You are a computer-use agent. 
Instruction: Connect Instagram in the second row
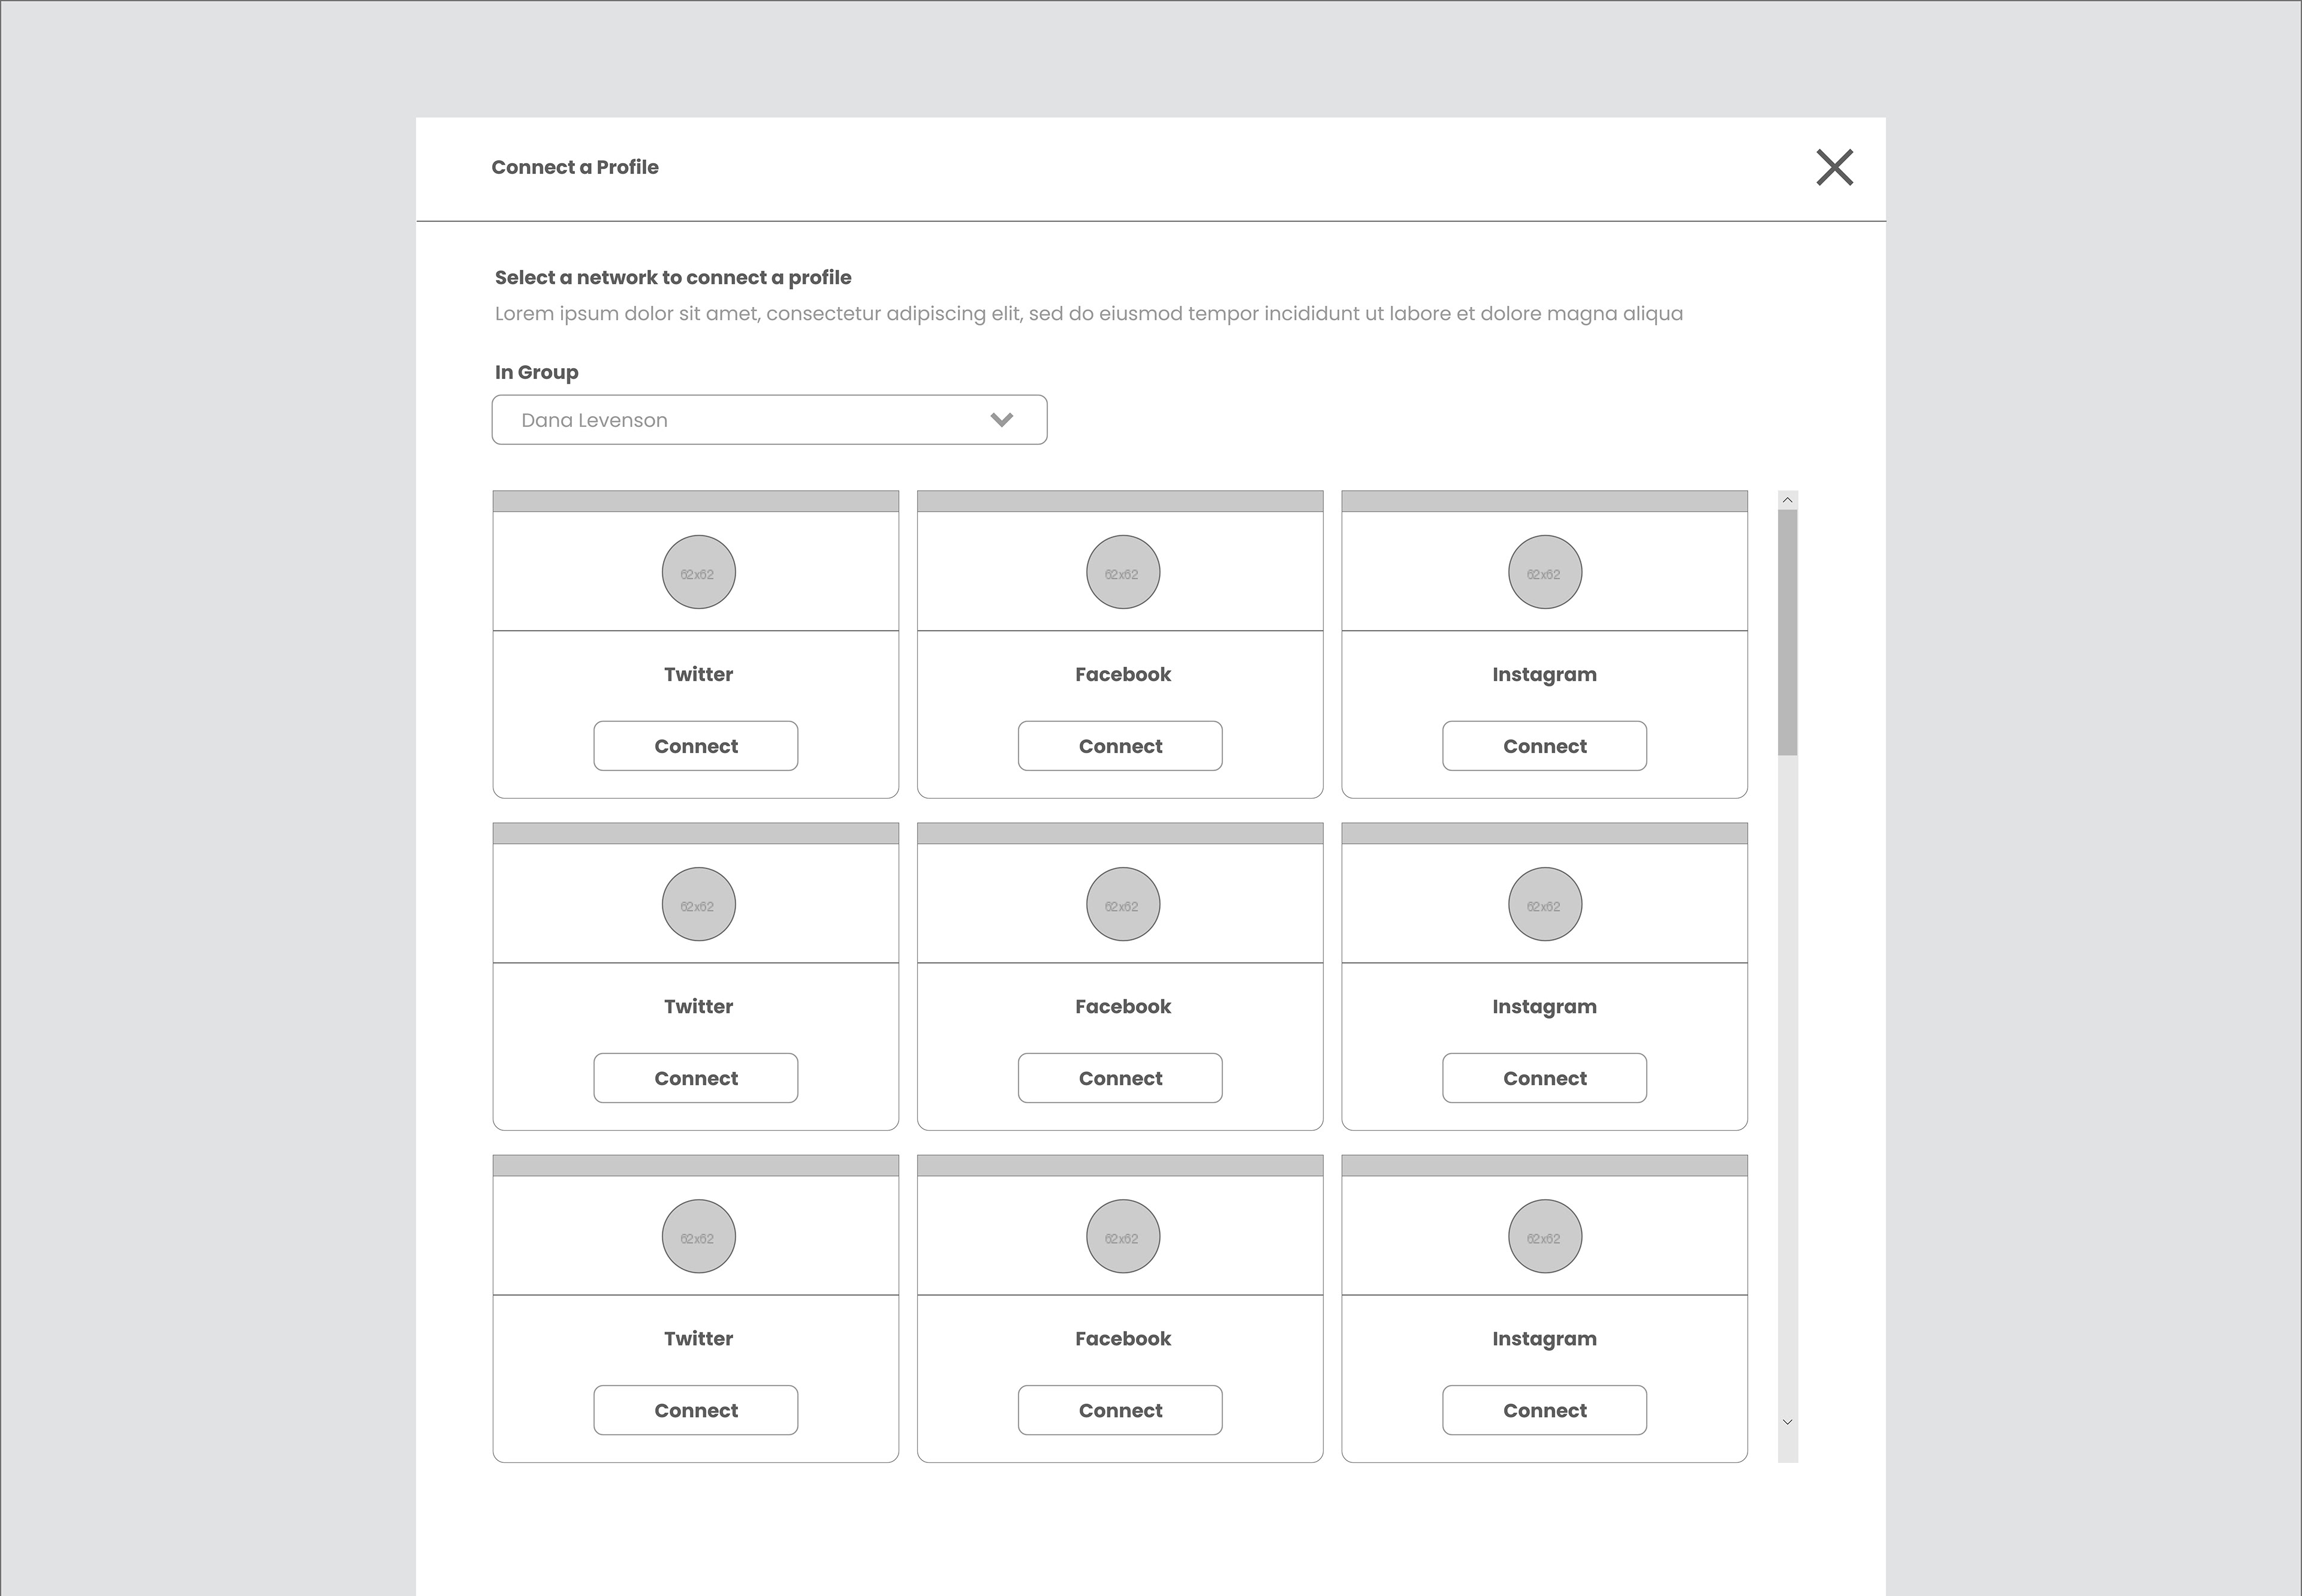point(1544,1078)
